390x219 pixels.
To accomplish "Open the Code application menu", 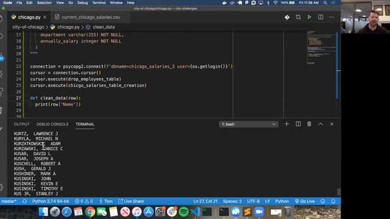I will pos(8,2).
